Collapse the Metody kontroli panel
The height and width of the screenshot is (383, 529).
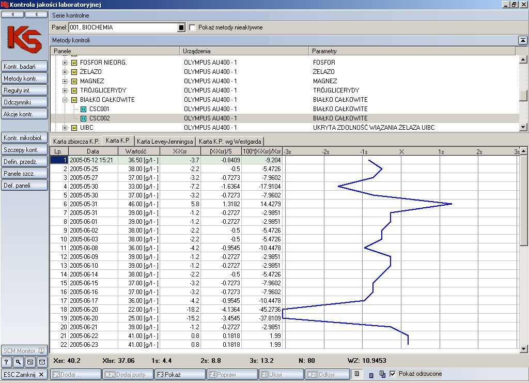(523, 40)
